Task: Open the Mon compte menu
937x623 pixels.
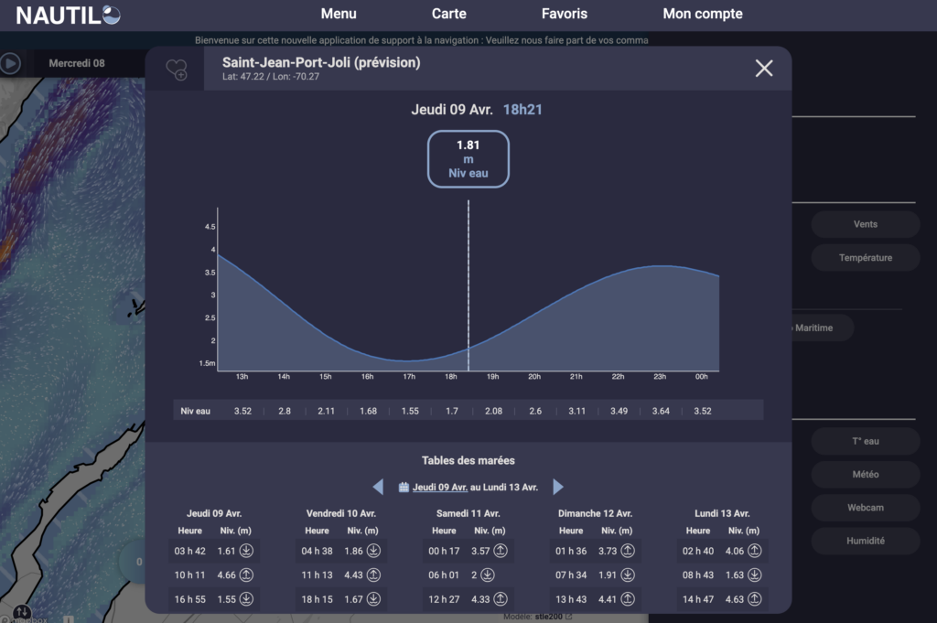Action: [703, 14]
